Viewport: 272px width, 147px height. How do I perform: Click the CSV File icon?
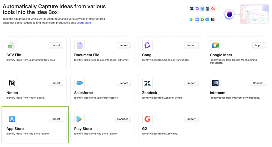click(x=12, y=45)
